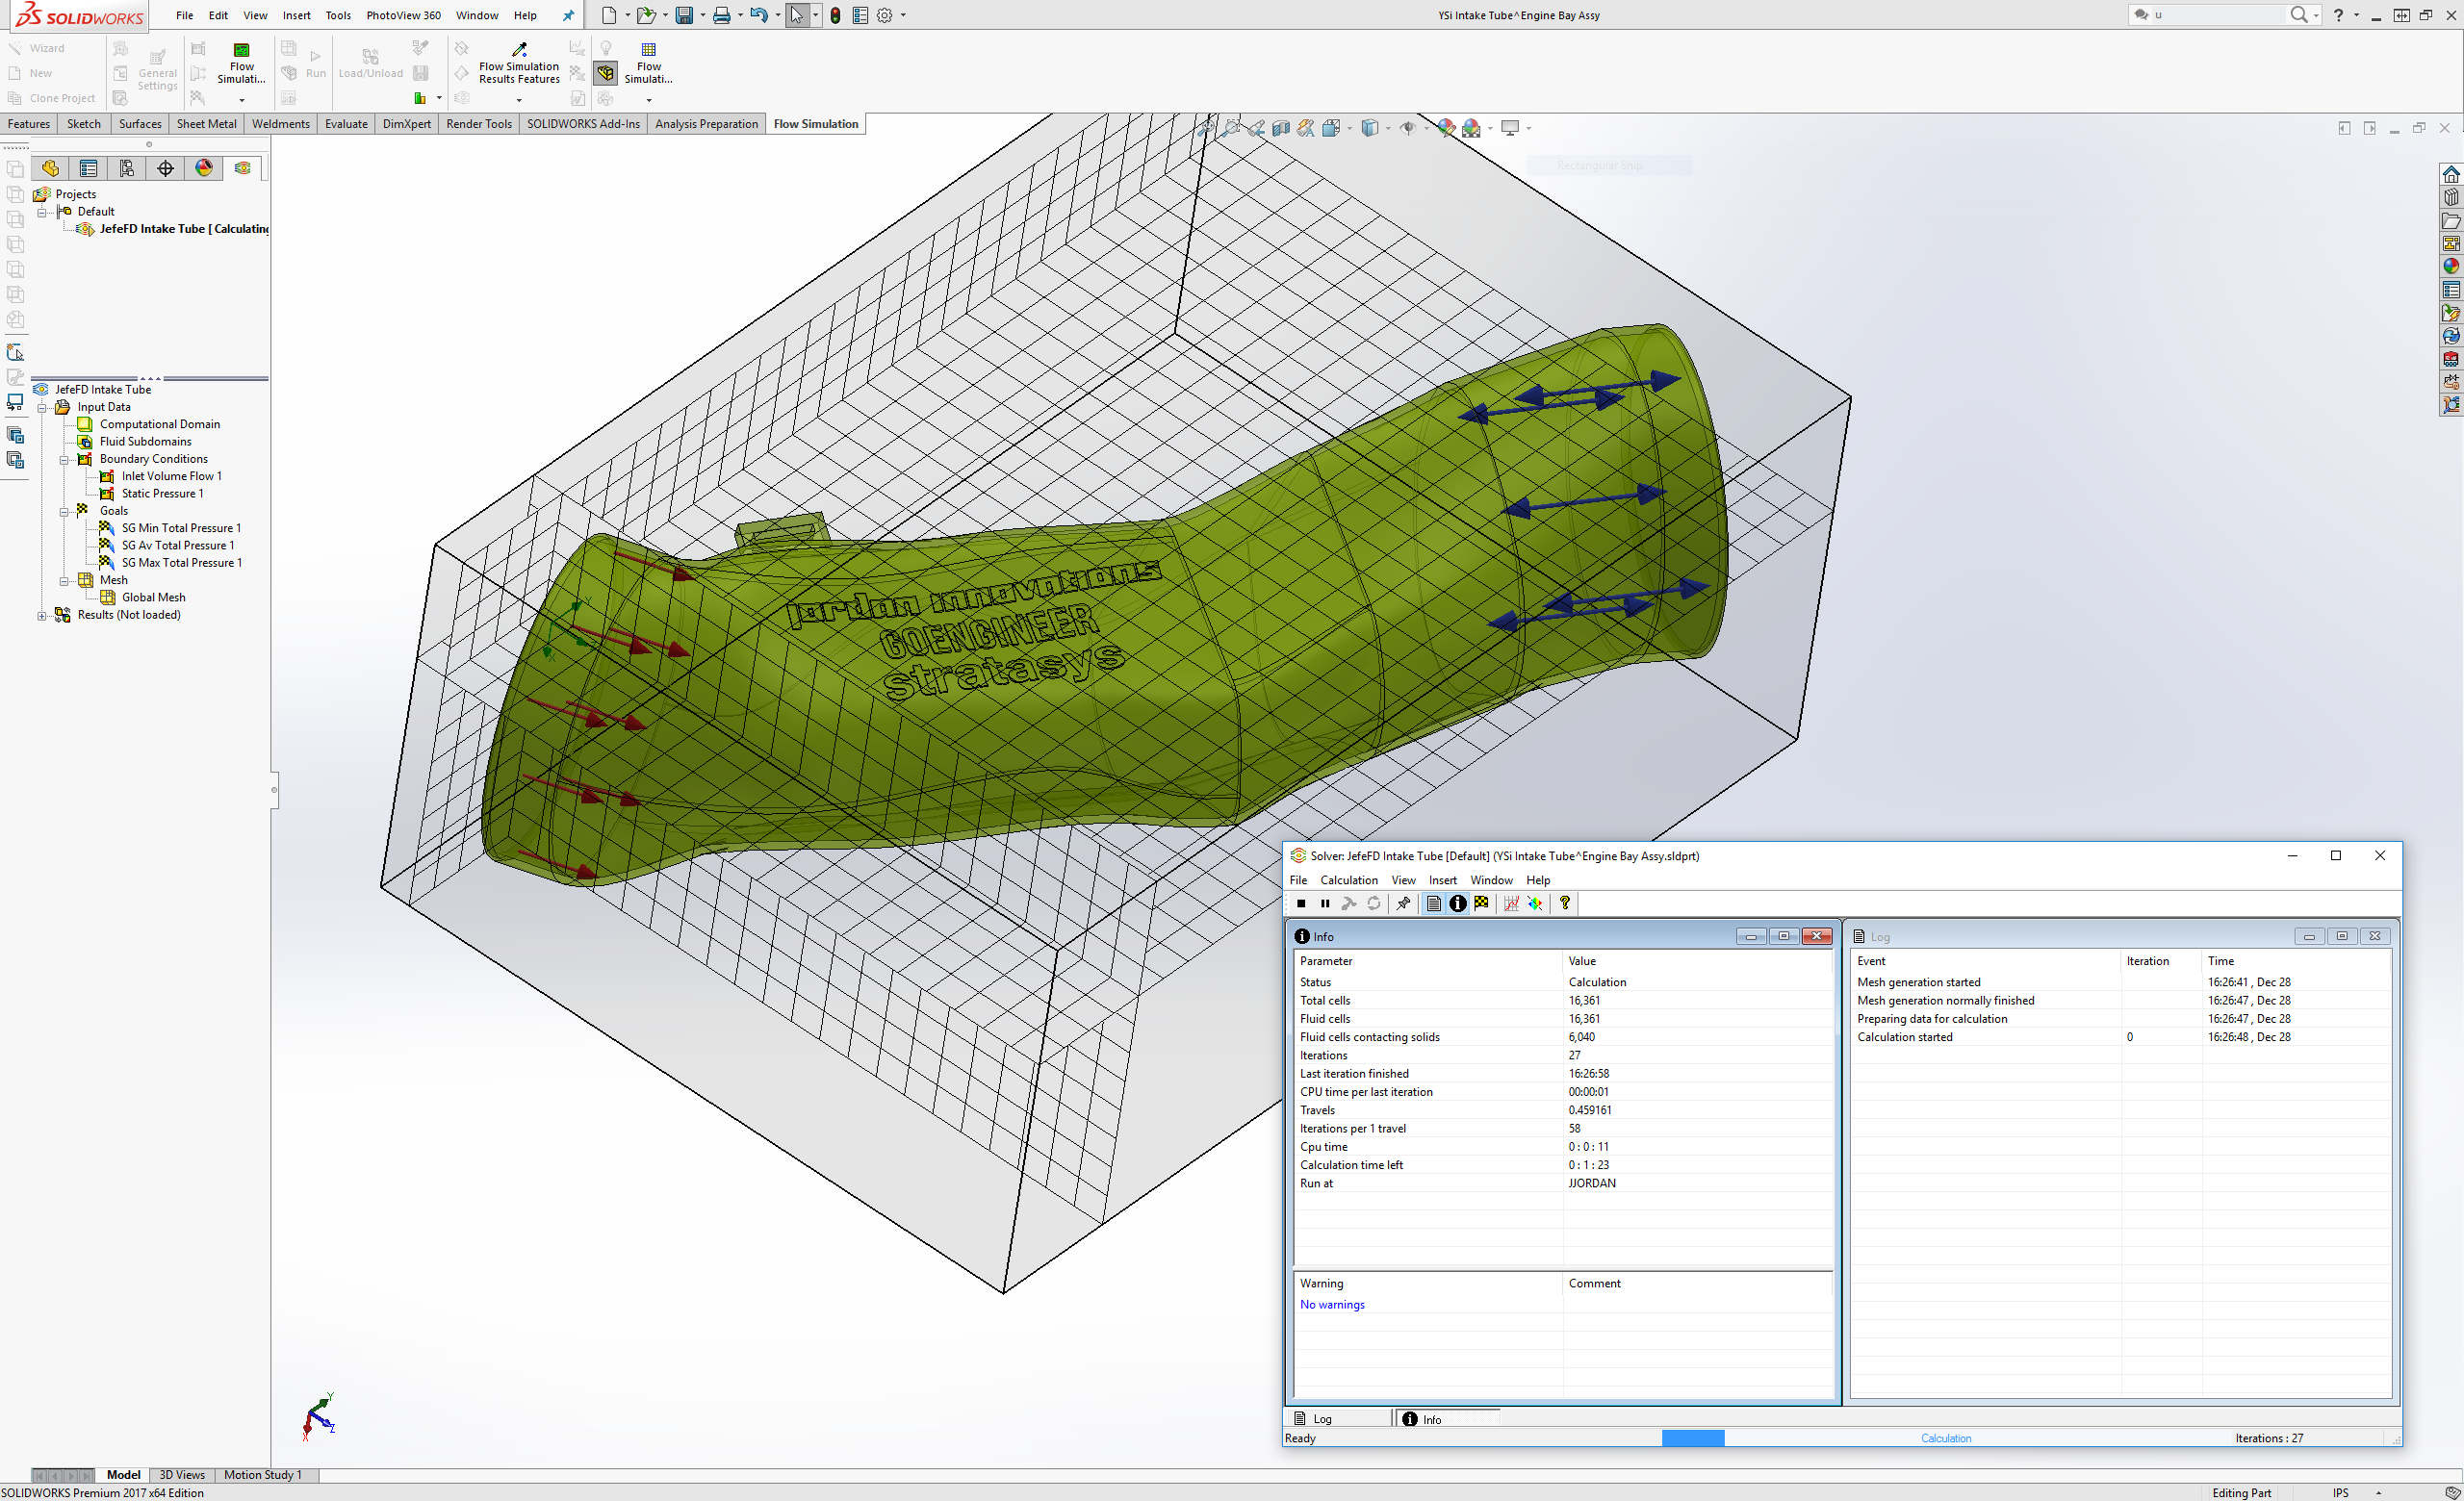The width and height of the screenshot is (2464, 1501).
Task: Click the Edit Appearance icon in view toolbar
Action: click(1446, 128)
